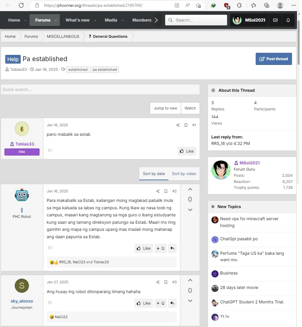Image resolution: width=302 pixels, height=327 pixels.
Task: Add this page to favorites with the star icon
Action: (x=198, y=5)
